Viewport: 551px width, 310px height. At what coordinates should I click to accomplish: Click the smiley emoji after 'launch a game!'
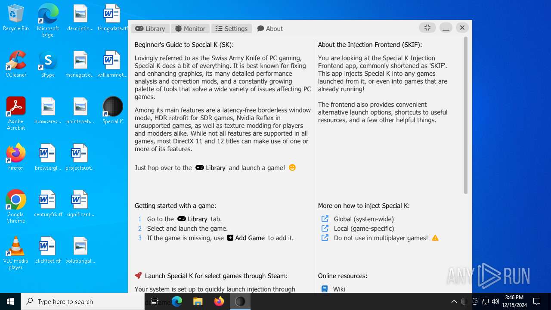[x=292, y=167]
